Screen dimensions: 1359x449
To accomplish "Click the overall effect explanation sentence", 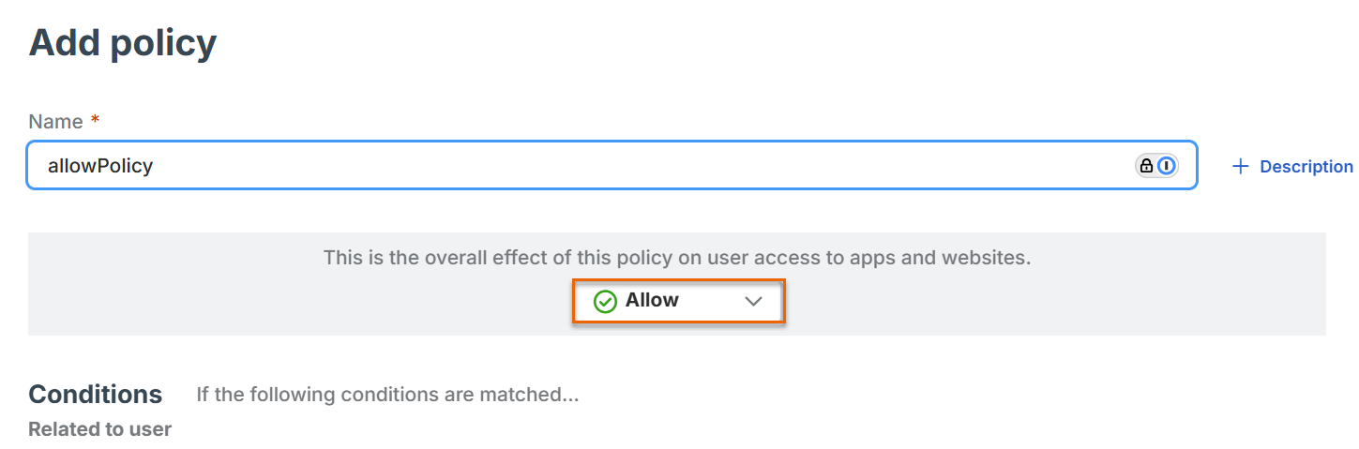I will point(676,257).
